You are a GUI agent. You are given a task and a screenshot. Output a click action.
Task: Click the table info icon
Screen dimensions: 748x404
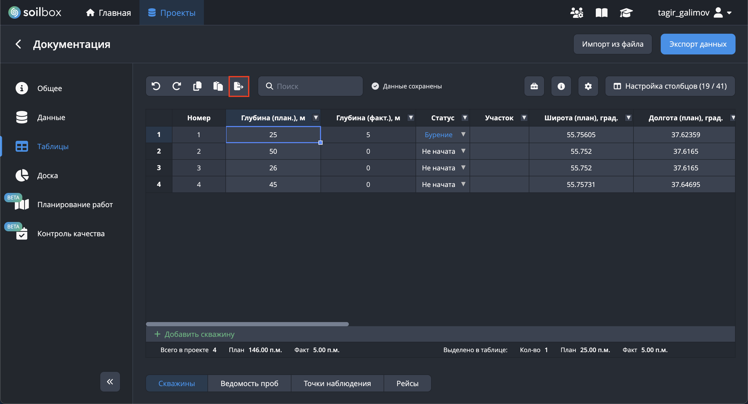(x=561, y=86)
